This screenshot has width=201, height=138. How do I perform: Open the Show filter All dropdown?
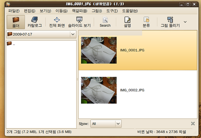pos(106,124)
